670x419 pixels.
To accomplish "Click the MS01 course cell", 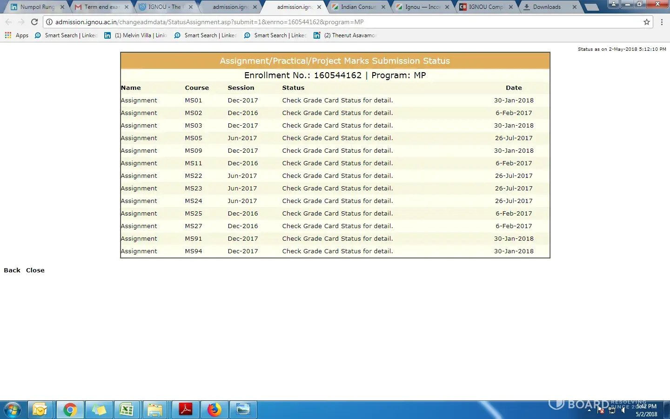I will (x=194, y=100).
